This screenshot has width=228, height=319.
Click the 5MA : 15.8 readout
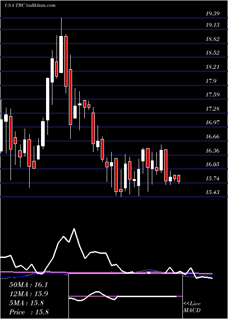(26, 303)
